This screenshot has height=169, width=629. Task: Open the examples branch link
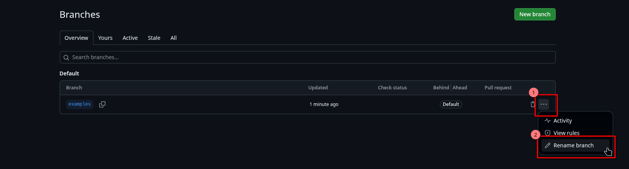79,104
